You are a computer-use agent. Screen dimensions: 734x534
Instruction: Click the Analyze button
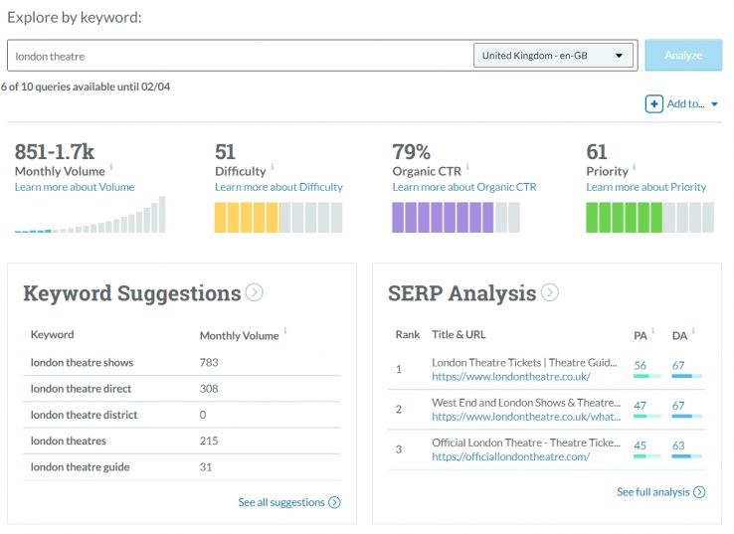(x=683, y=56)
